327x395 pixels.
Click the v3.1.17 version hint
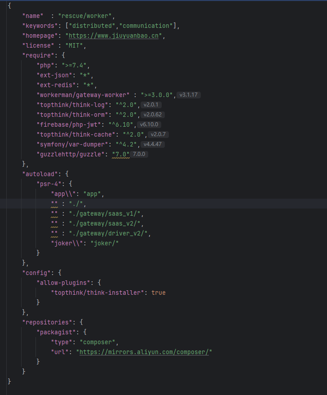(189, 95)
